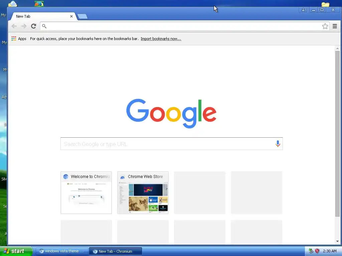
Task: Switch to windows vista theme taskbar window
Action: [x=62, y=251]
